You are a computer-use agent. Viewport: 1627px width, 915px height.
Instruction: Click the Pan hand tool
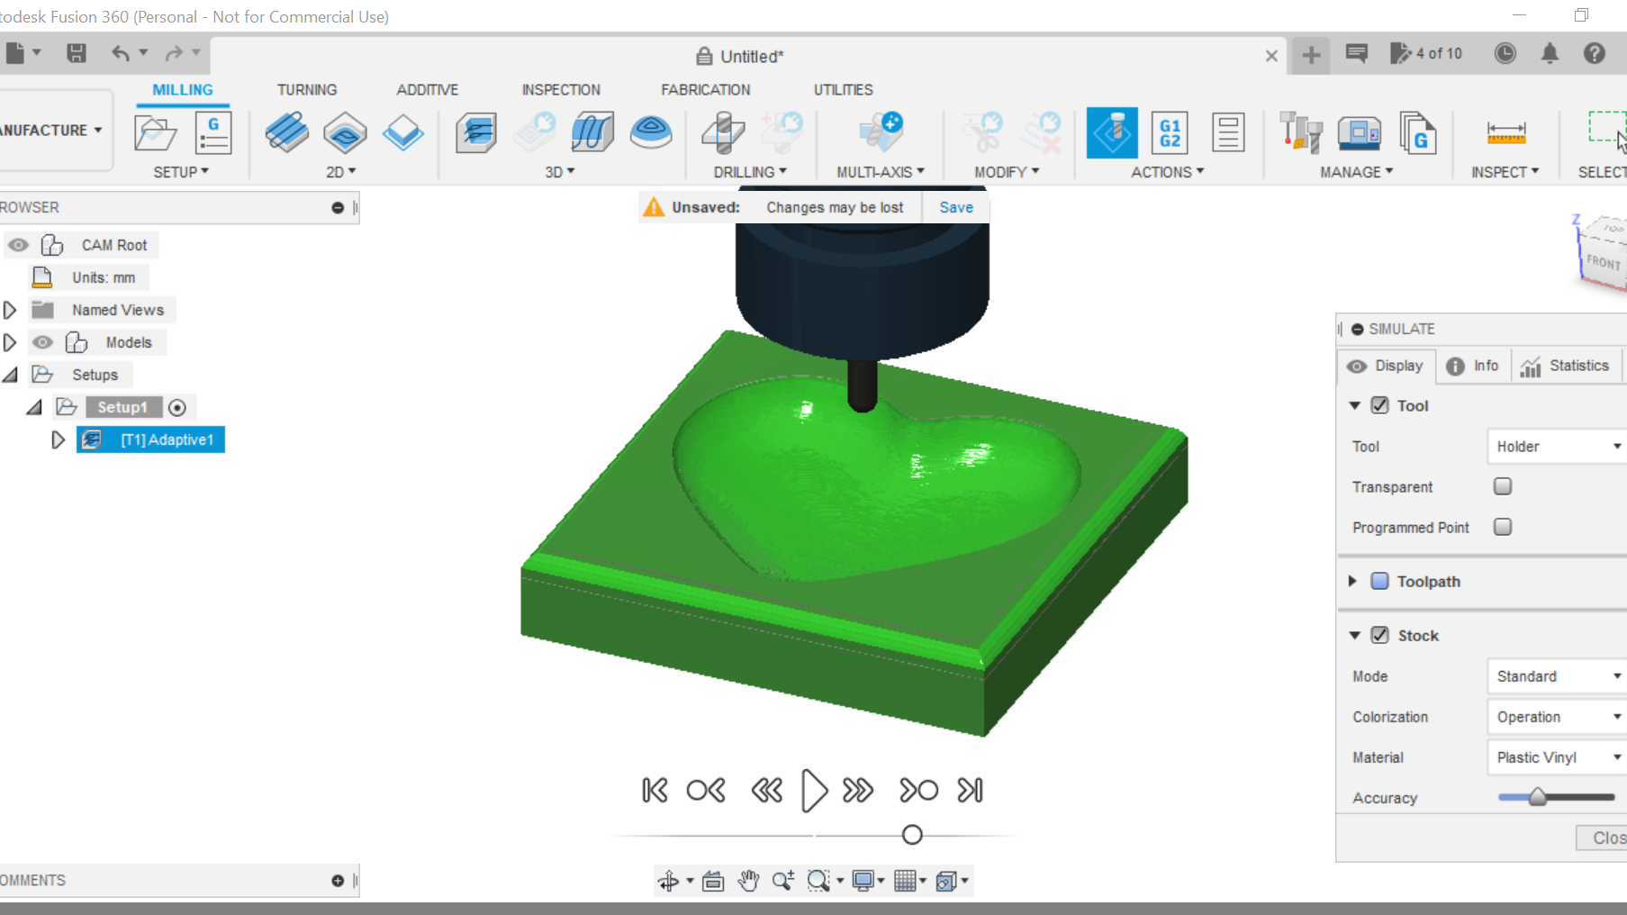tap(748, 881)
